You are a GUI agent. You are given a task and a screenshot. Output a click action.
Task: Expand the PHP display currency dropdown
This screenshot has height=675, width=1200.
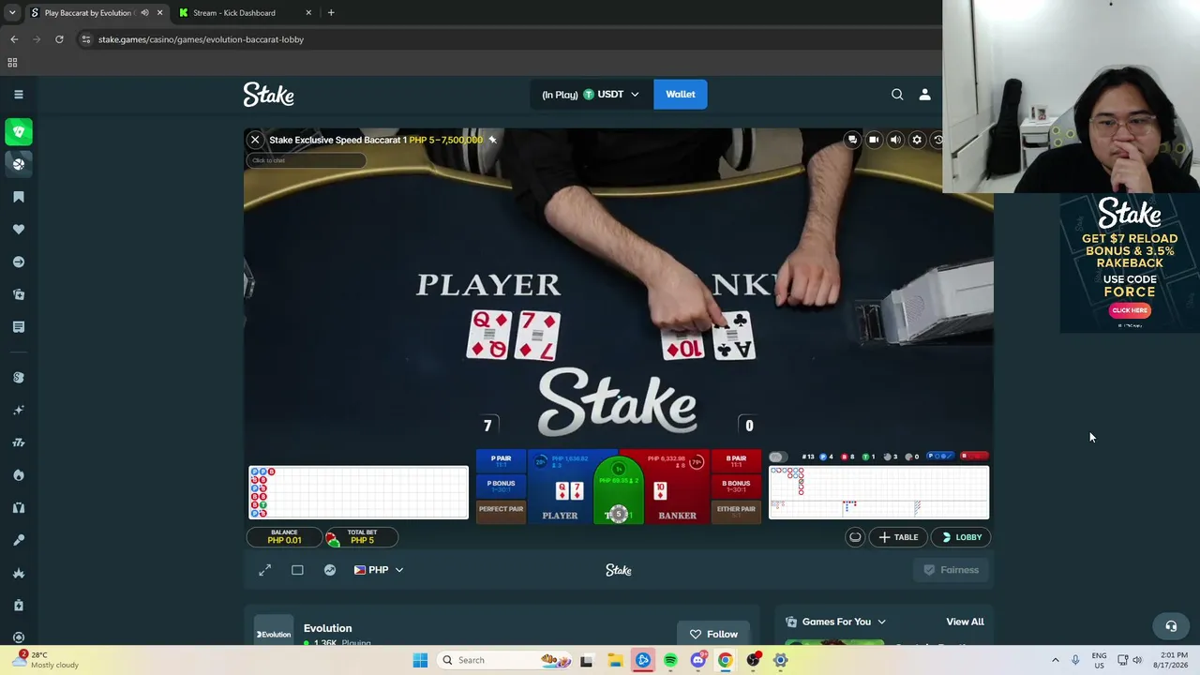(379, 570)
